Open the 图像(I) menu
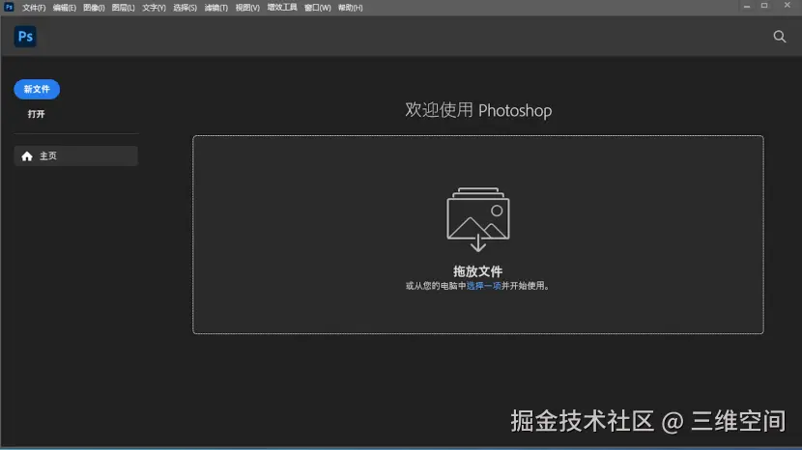 [x=94, y=8]
